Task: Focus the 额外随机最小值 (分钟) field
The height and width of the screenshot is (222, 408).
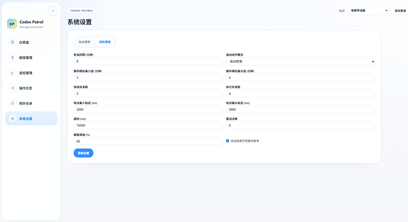Action: [148, 78]
